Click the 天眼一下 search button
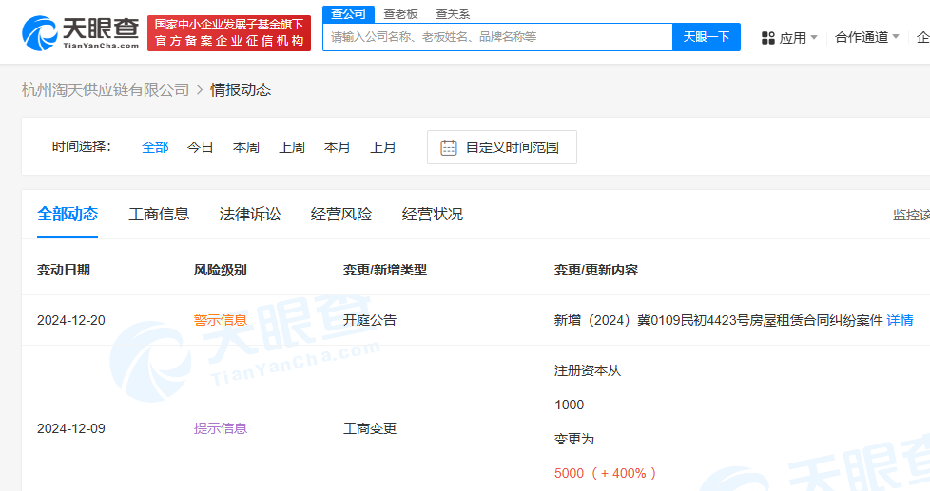This screenshot has height=491, width=930. point(706,37)
